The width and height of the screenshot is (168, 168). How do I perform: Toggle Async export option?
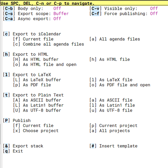pos(32,19)
